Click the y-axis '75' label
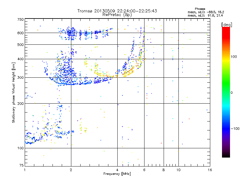This screenshot has height=185, width=247. [22, 165]
